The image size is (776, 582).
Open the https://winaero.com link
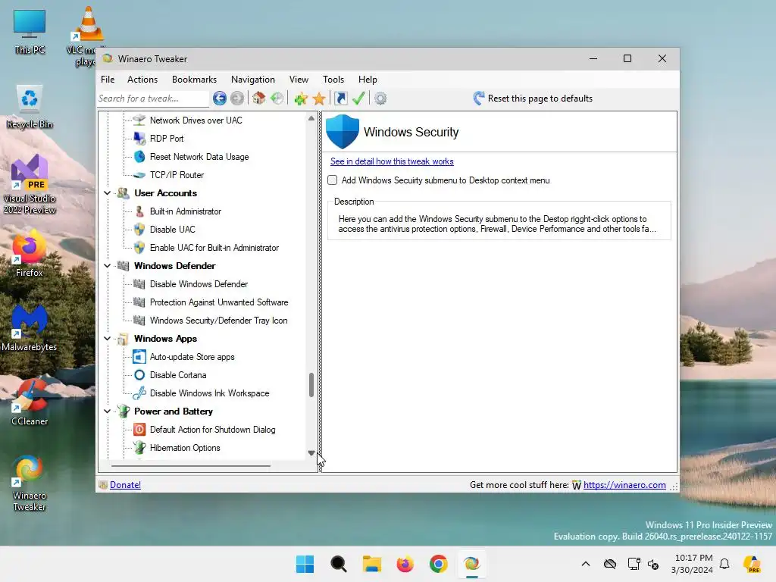point(624,485)
